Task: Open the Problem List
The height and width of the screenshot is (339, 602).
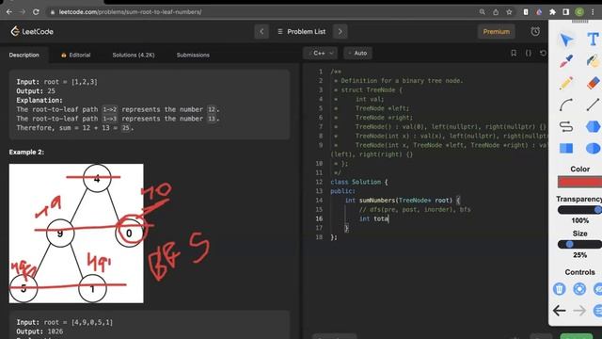Action: pyautogui.click(x=302, y=31)
